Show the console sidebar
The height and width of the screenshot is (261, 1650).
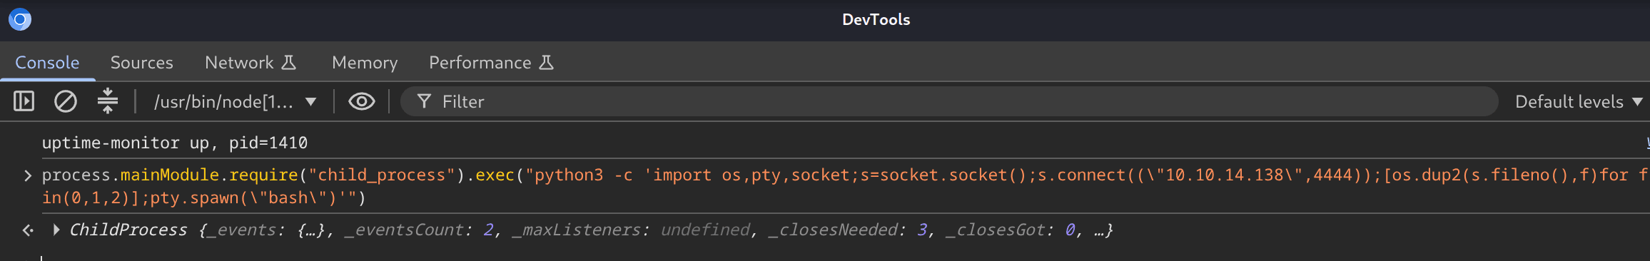pyautogui.click(x=24, y=101)
